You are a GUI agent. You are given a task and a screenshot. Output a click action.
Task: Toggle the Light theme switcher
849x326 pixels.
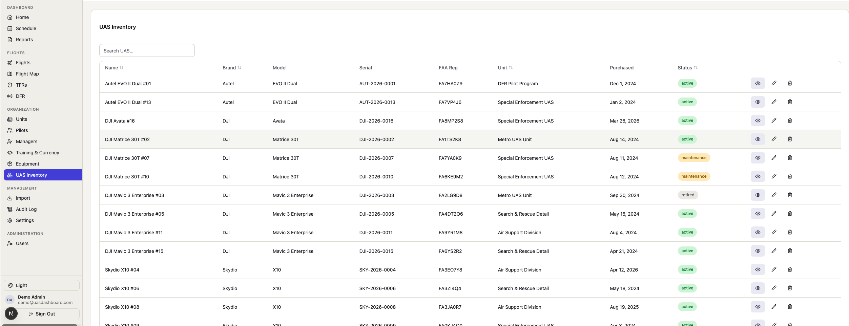tap(42, 285)
